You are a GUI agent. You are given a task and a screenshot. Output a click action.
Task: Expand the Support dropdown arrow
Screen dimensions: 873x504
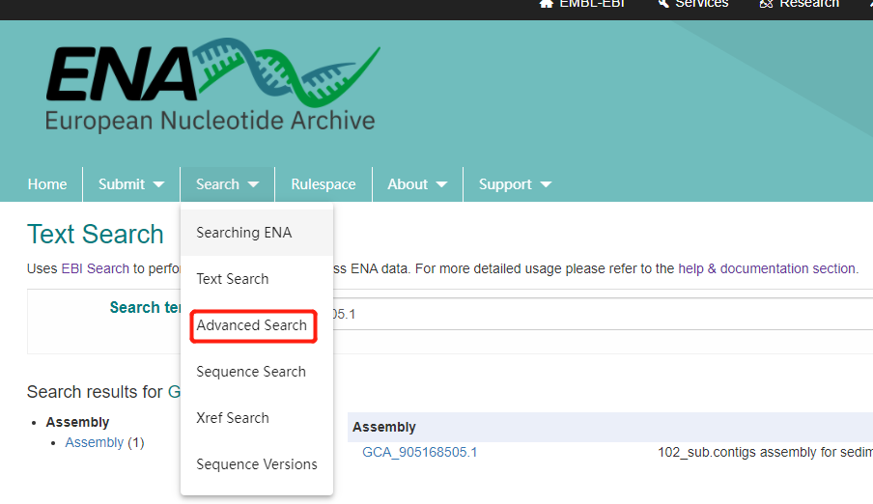coord(546,184)
